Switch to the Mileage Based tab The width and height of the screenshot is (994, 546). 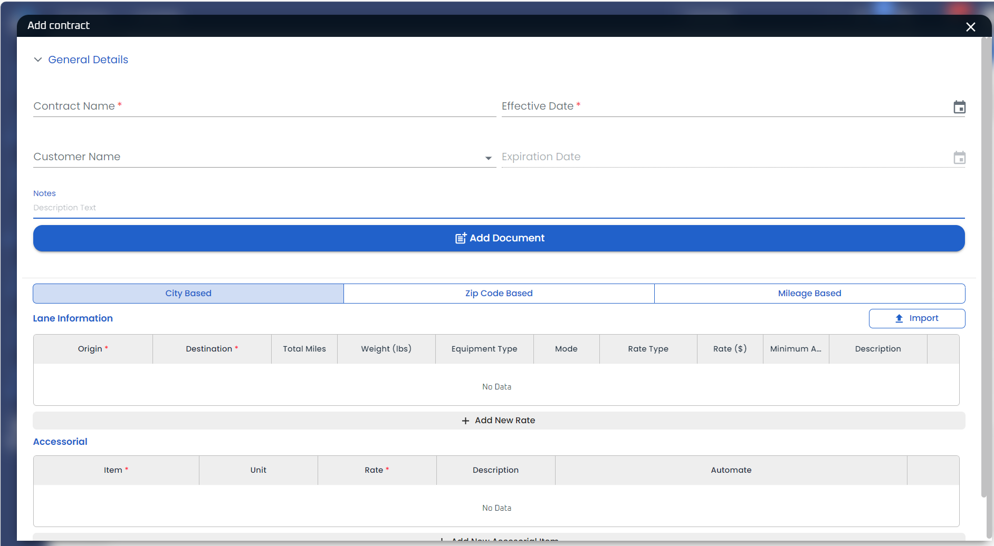click(x=809, y=294)
